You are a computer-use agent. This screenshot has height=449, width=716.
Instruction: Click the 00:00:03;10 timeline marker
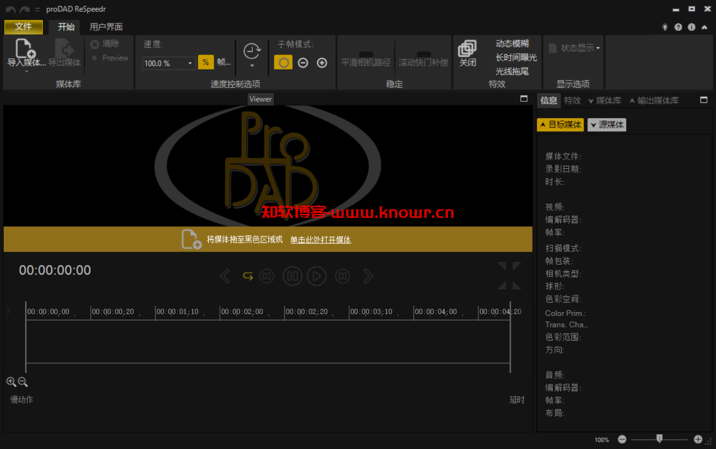click(x=371, y=312)
